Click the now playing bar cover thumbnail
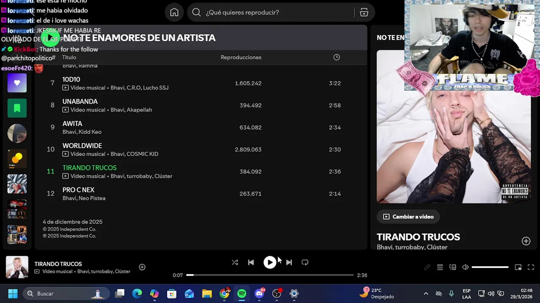 [x=17, y=267]
